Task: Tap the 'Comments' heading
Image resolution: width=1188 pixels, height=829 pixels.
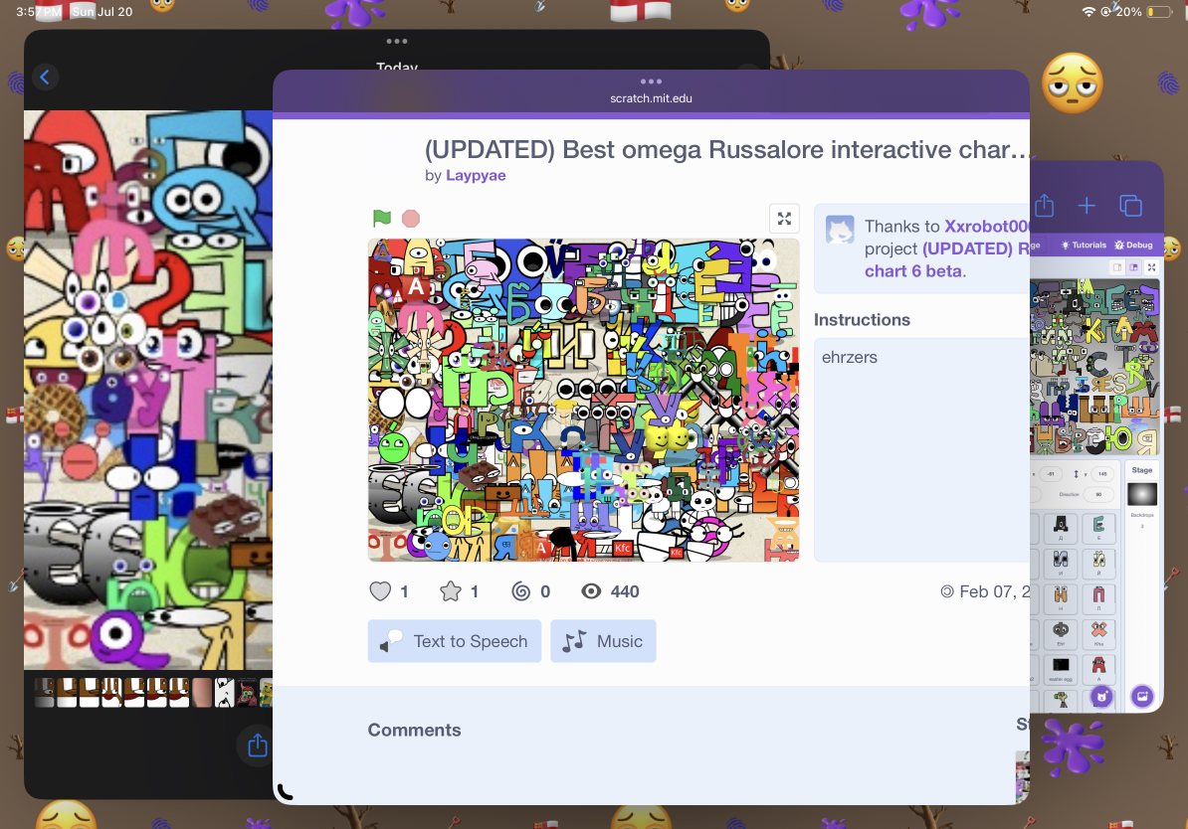Action: click(x=415, y=730)
